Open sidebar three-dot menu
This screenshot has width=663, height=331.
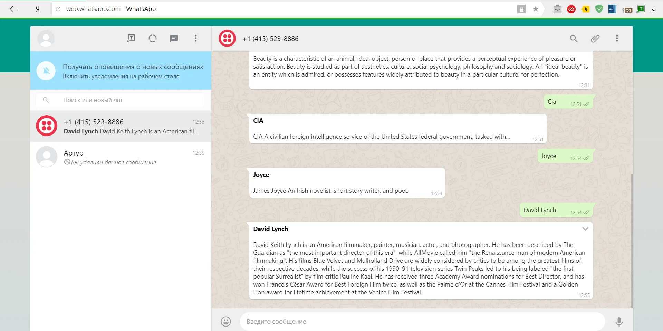(195, 38)
